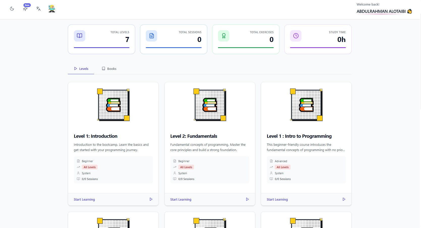The height and width of the screenshot is (228, 421).
Task: Click the book icon in Total Levels card
Action: pos(79,36)
